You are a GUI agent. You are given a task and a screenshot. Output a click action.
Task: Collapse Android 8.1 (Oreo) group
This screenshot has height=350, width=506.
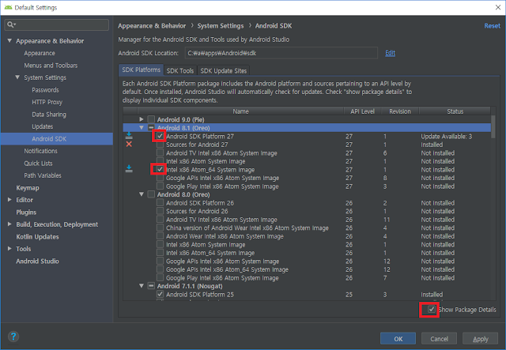click(x=142, y=128)
